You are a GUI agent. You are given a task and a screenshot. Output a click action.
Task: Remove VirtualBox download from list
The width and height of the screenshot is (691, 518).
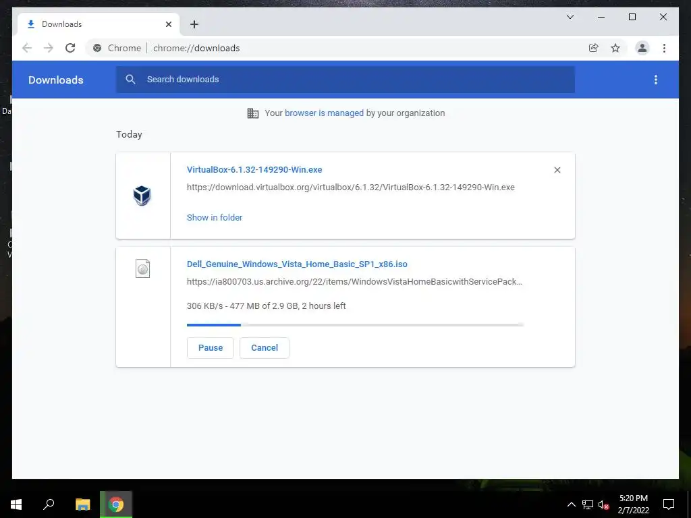tap(557, 170)
